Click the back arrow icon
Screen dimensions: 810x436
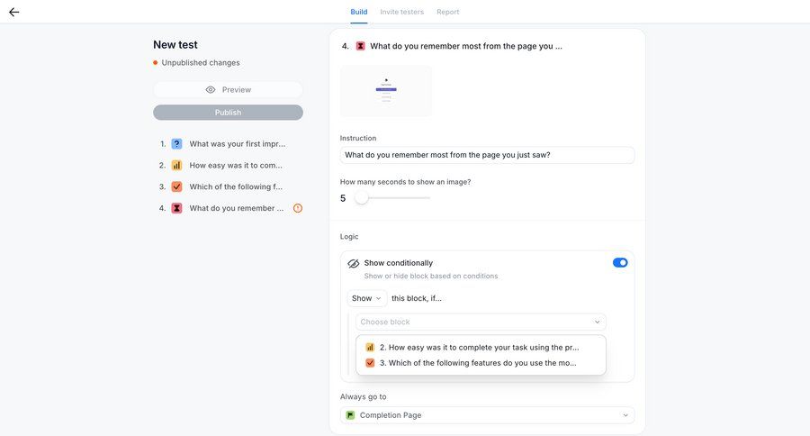click(x=14, y=12)
